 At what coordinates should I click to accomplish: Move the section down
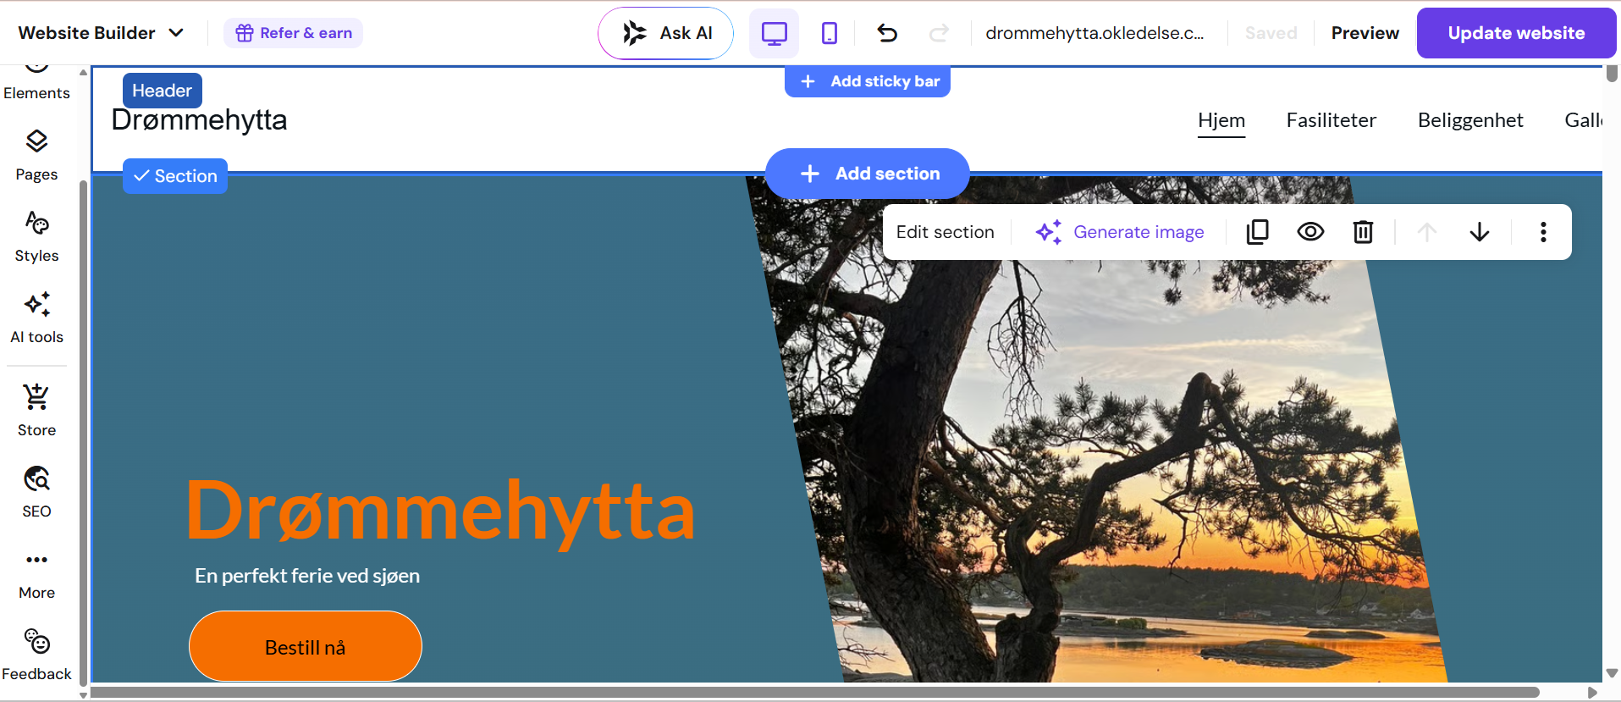(x=1480, y=232)
